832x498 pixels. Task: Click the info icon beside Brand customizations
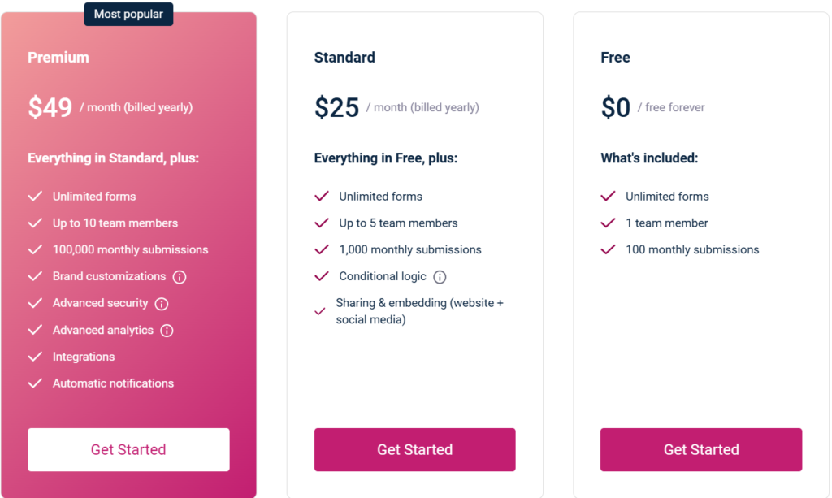pyautogui.click(x=180, y=277)
